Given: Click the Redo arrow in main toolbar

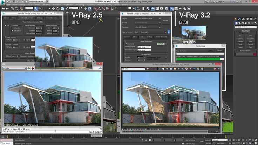Looking at the screenshot, I should pos(7,8).
